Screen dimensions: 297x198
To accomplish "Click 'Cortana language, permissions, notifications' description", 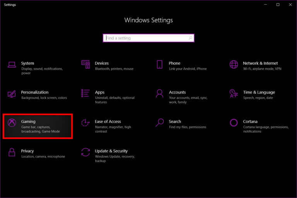I will [266, 129].
